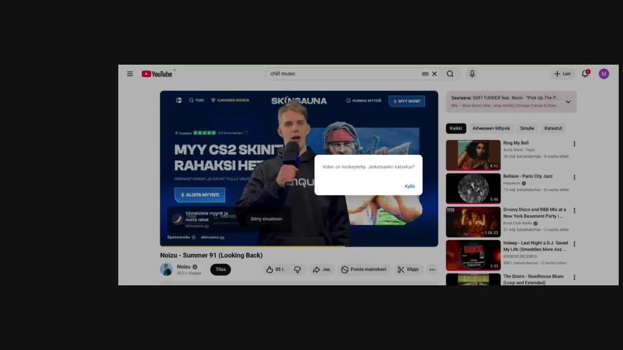The width and height of the screenshot is (623, 350).
Task: Open more options for Bellaire Paris City Jazz
Action: (574, 177)
